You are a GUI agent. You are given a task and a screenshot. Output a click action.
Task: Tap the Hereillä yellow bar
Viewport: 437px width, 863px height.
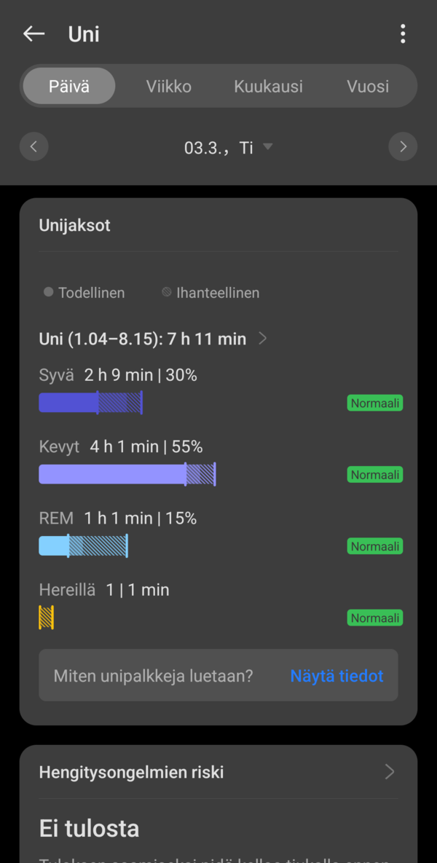(45, 617)
